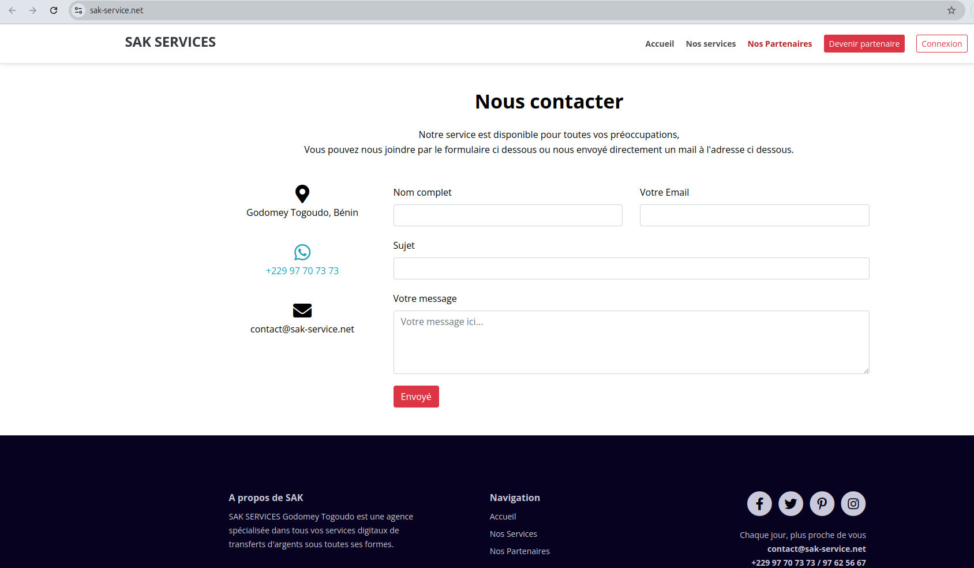Open the Facebook social icon
Screen dimensions: 974x568
pos(759,503)
